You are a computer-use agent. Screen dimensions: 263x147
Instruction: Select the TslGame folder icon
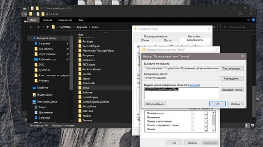tap(80, 93)
